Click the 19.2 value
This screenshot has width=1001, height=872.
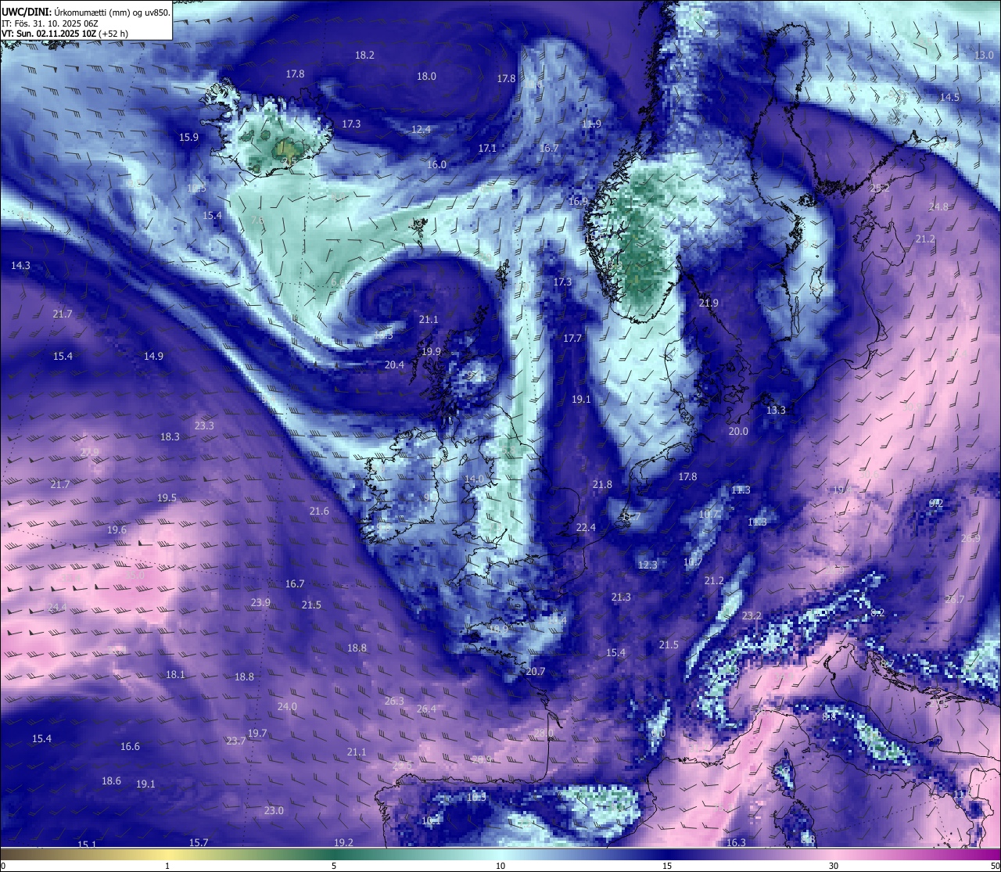(x=343, y=842)
